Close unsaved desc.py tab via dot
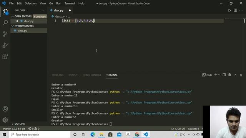Image resolution: width=246 pixels, height=138 pixels. coord(70,10)
